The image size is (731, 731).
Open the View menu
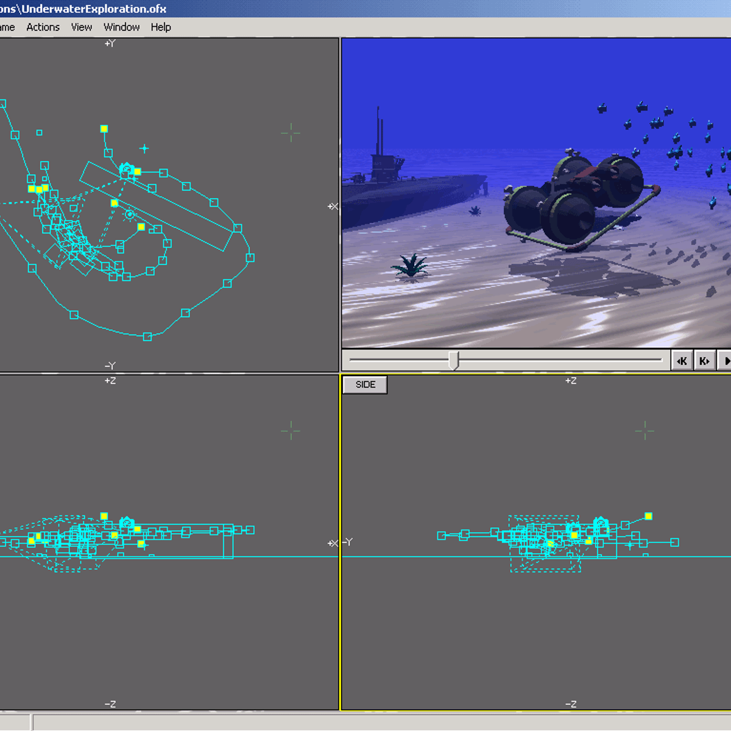pyautogui.click(x=81, y=27)
